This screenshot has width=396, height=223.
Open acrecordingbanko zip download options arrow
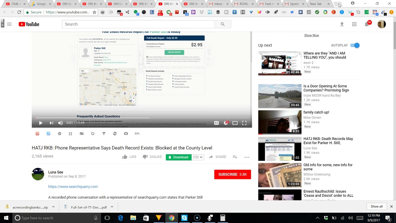coord(53,207)
